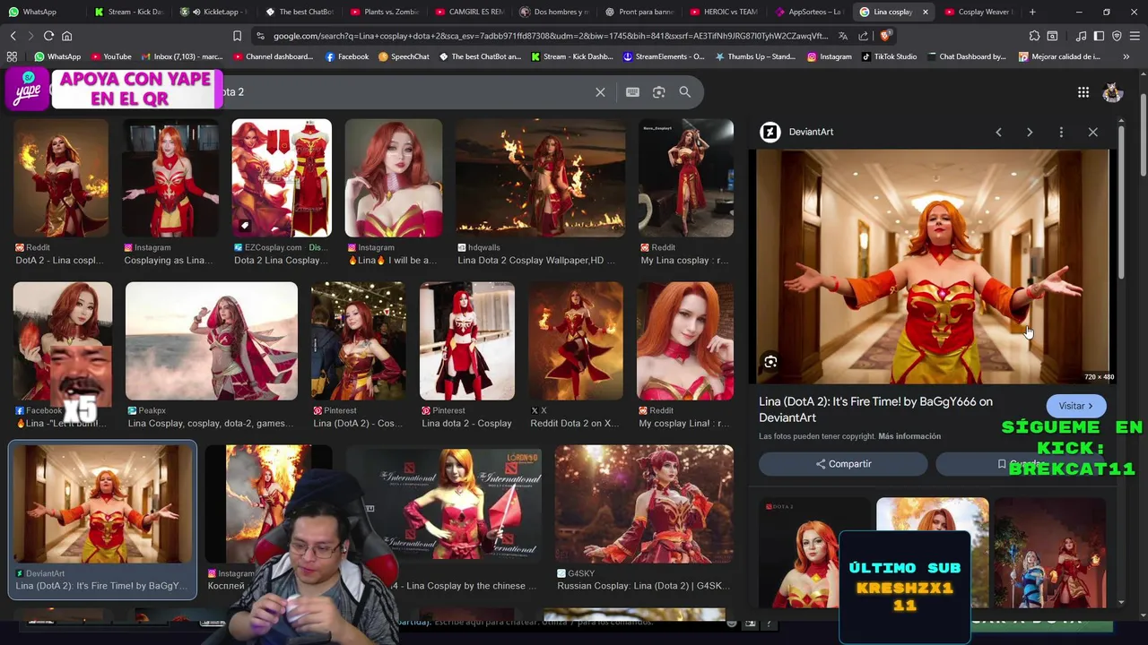Open the extensions puzzle icon

coord(1034,36)
